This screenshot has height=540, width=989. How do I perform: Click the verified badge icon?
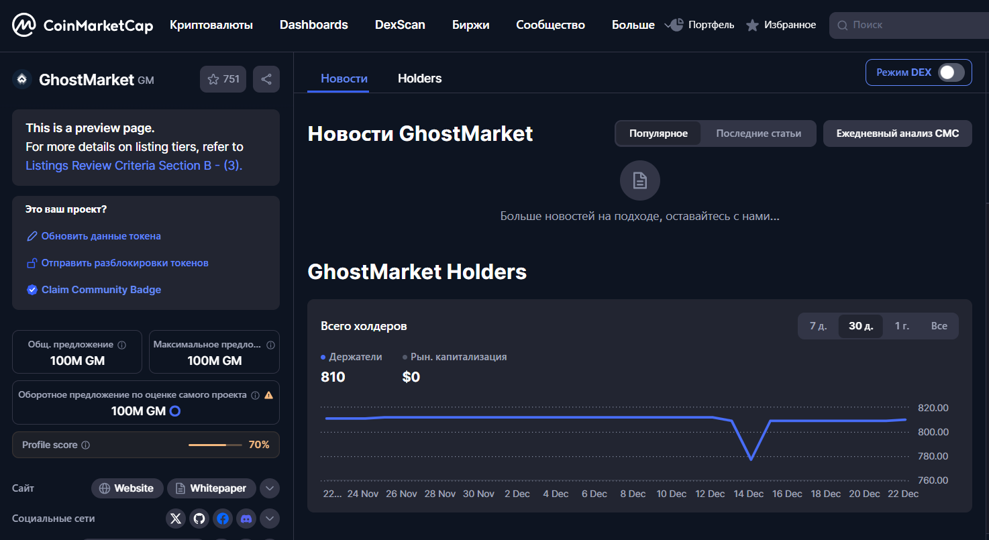click(x=32, y=290)
